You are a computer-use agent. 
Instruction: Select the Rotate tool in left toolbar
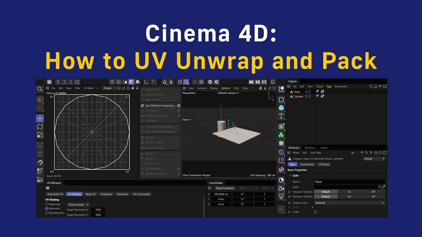tap(40, 127)
